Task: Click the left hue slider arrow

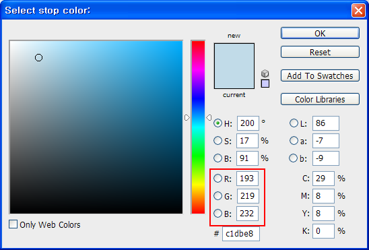Action: pos(187,117)
